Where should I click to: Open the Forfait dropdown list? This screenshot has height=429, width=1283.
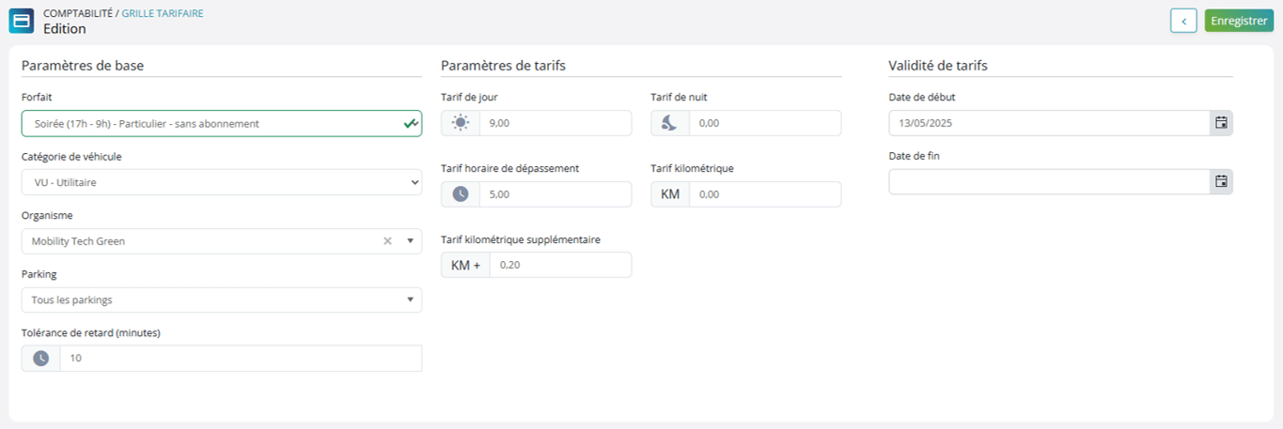(222, 123)
